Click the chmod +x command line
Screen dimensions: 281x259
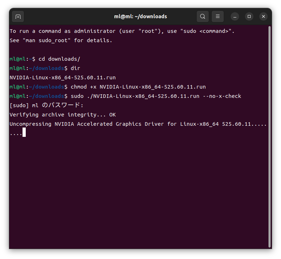click(108, 87)
